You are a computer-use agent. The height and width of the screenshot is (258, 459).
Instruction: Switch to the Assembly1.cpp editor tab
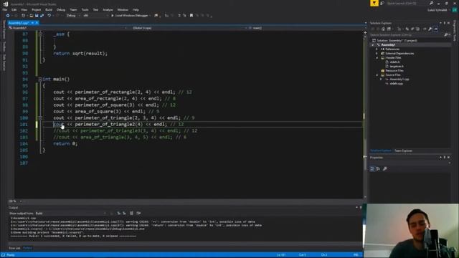click(19, 22)
